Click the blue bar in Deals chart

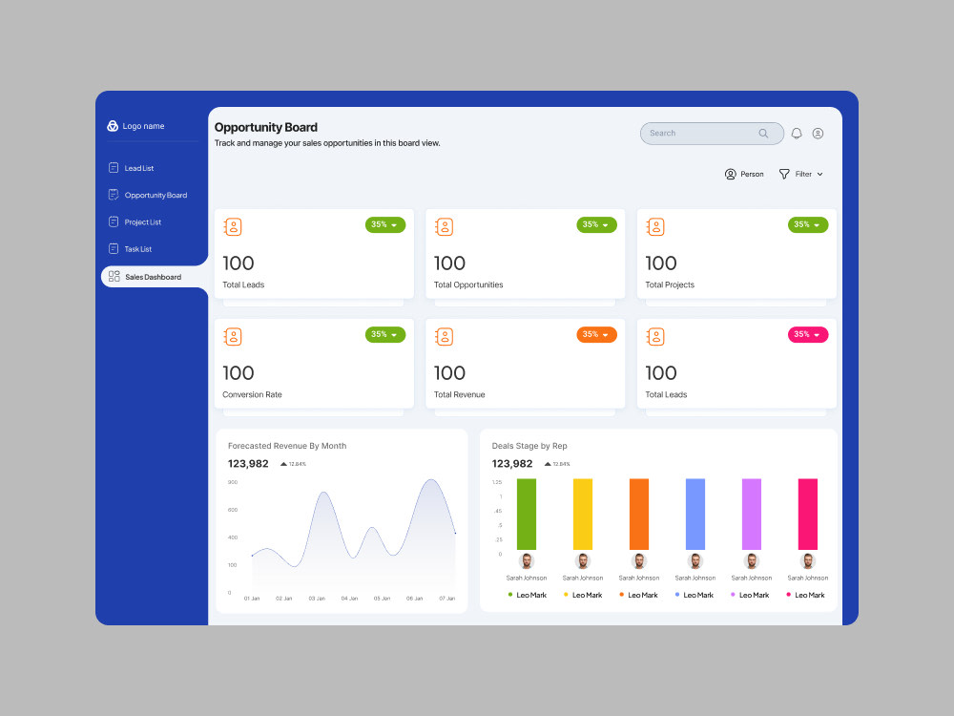pyautogui.click(x=695, y=514)
